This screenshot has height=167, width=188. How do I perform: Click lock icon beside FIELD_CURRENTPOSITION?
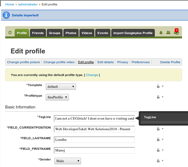(x=158, y=129)
